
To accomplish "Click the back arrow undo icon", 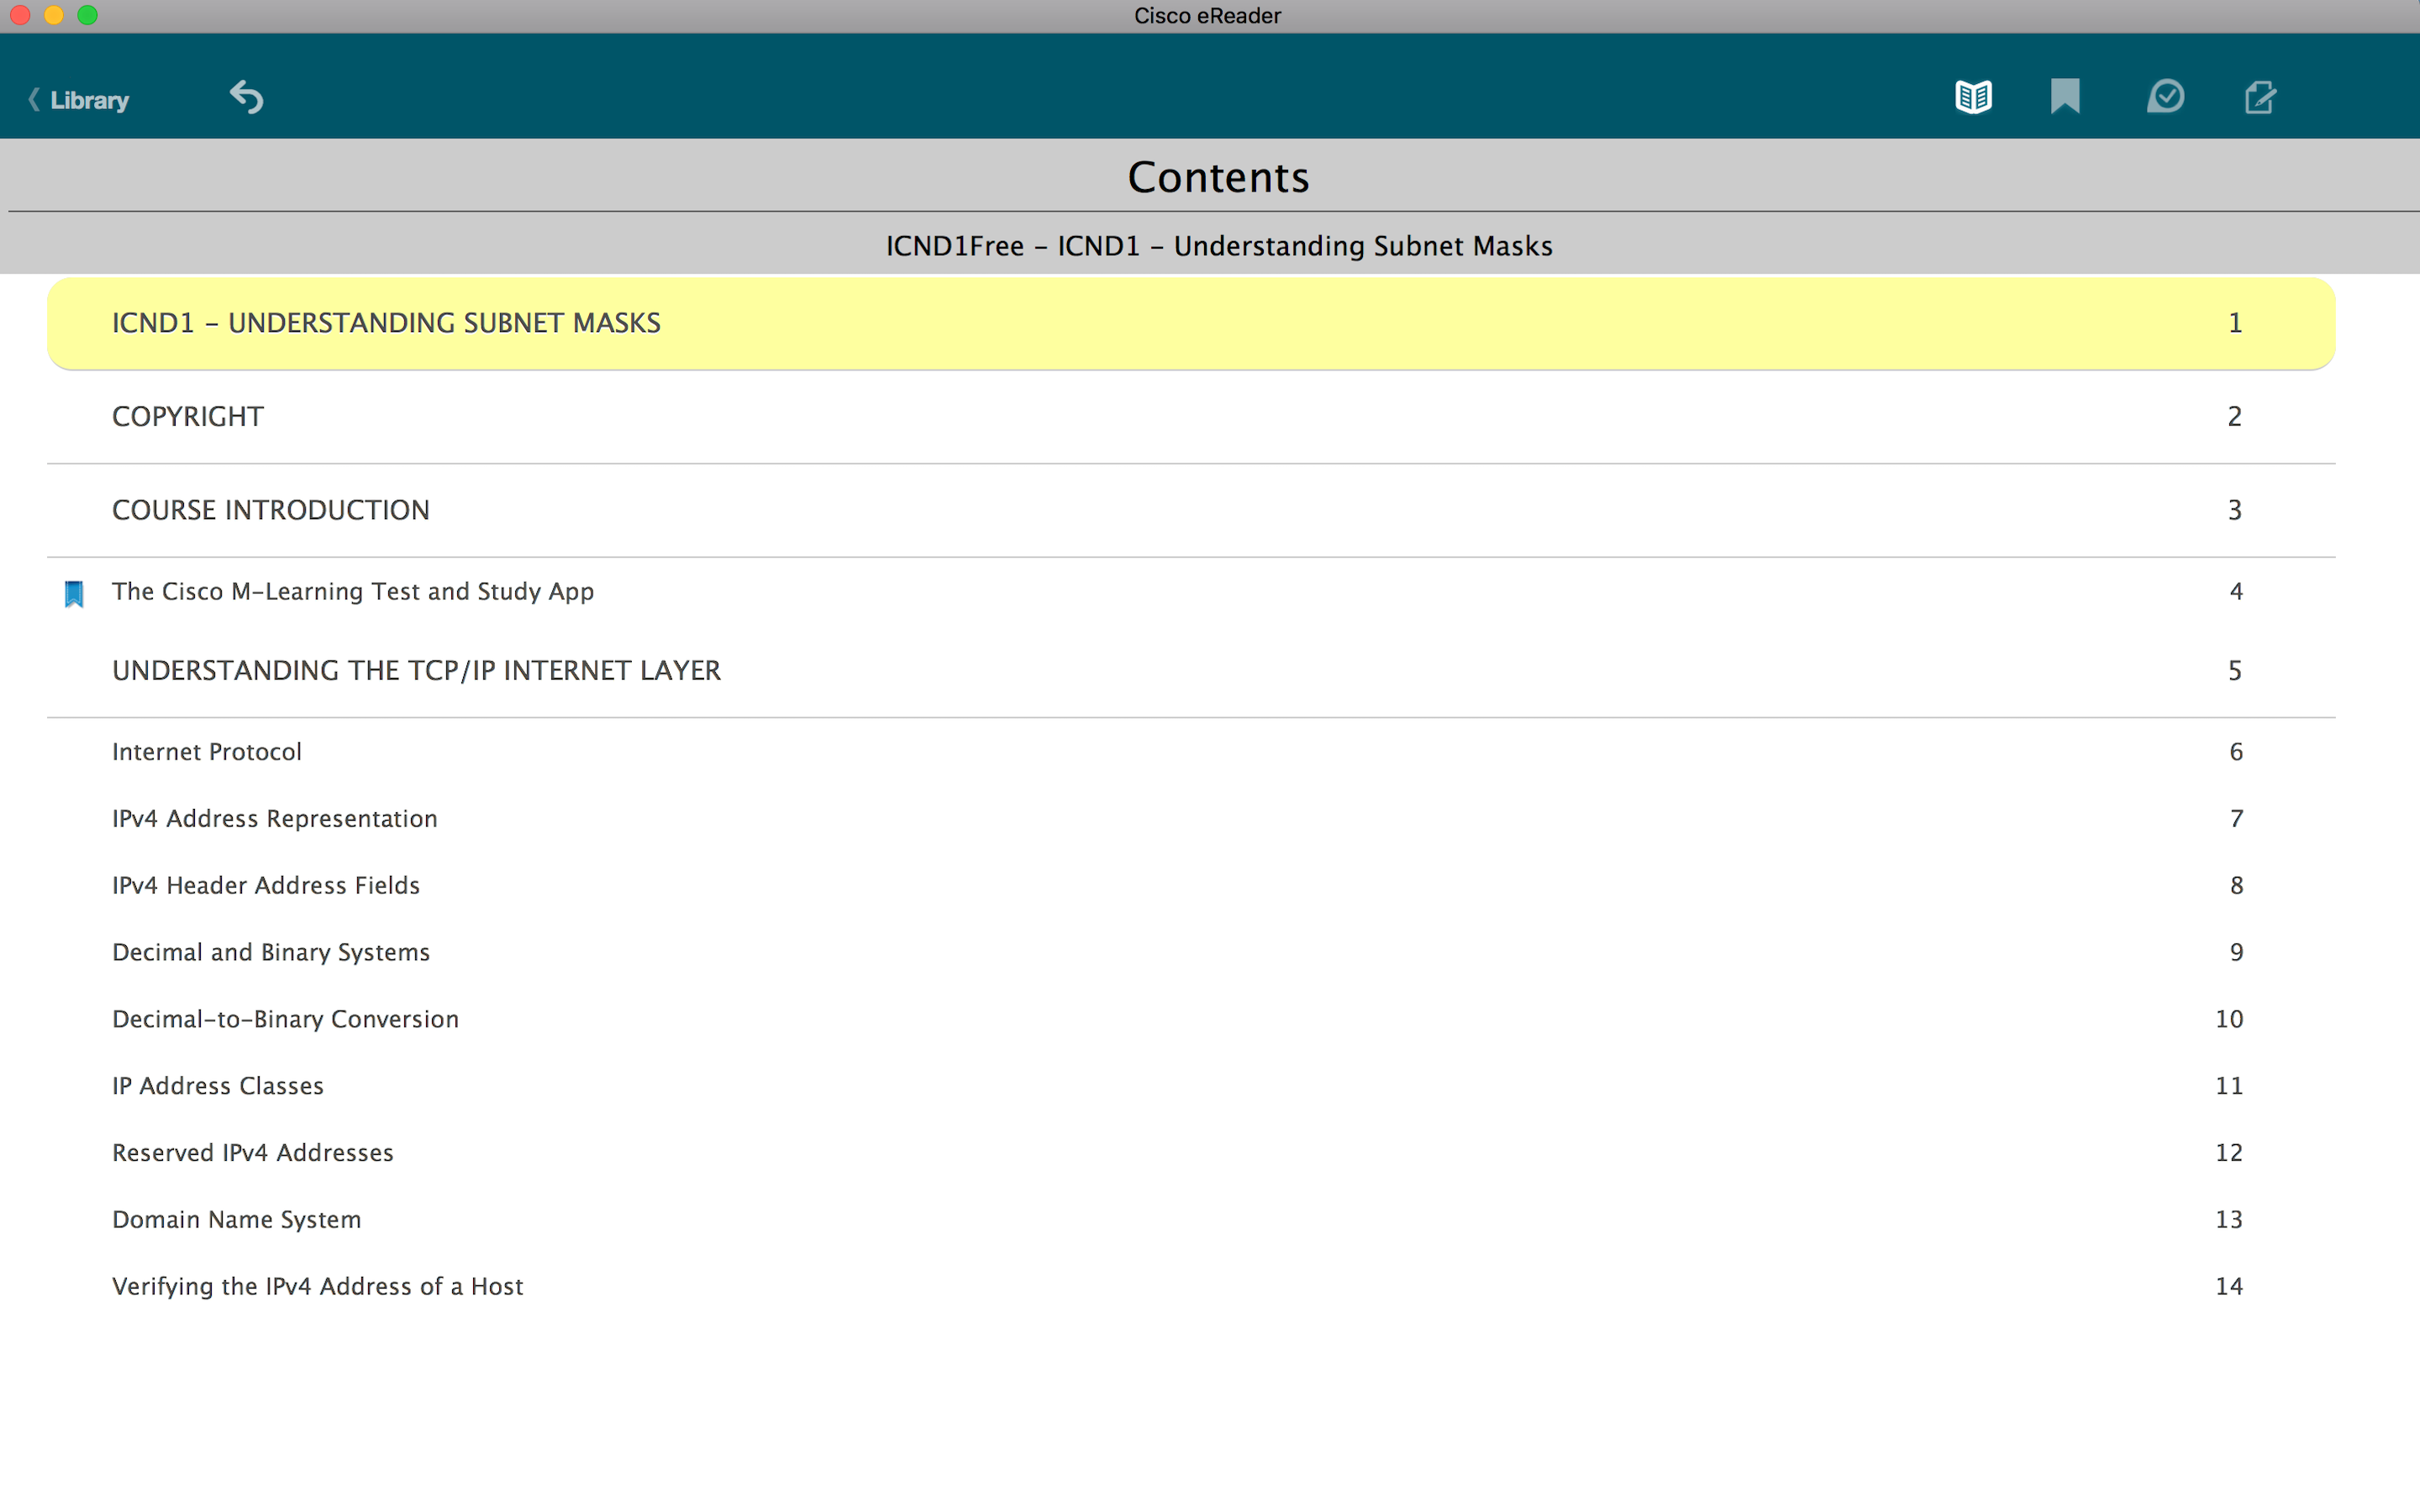I will (x=246, y=97).
